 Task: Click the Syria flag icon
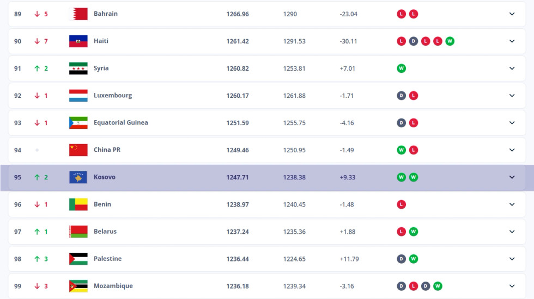(x=78, y=68)
